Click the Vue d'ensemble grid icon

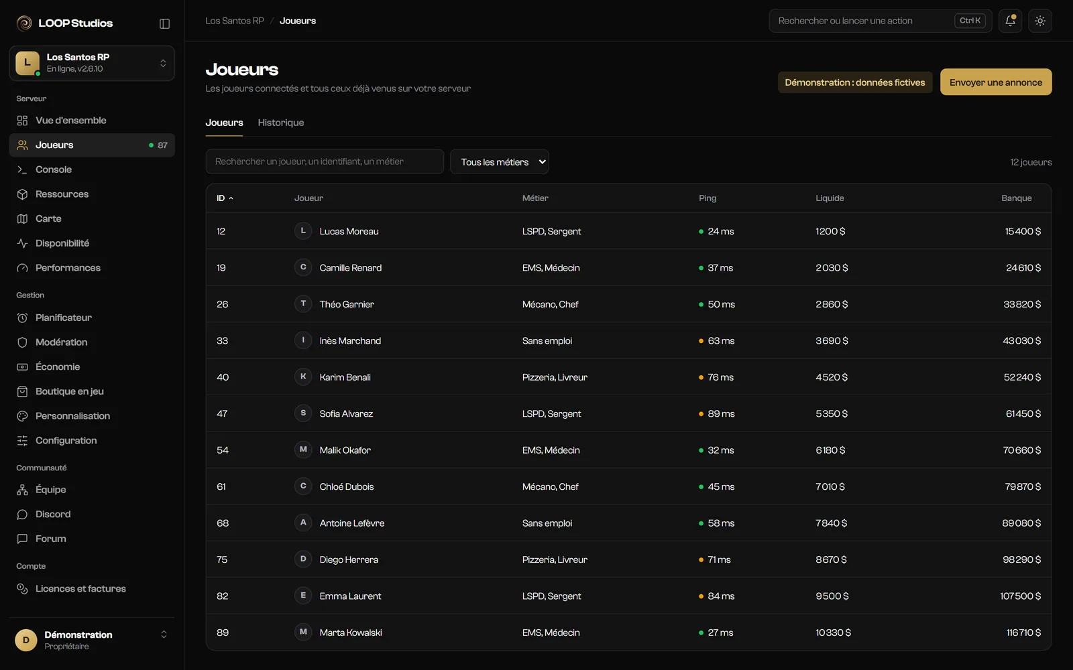tap(22, 121)
